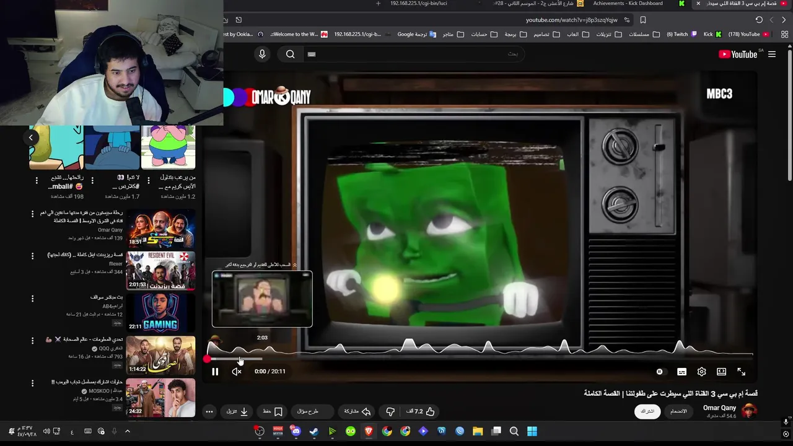The image size is (793, 446).
Task: Open the GAMING 22:11 livestream thumbnail
Action: point(161,313)
